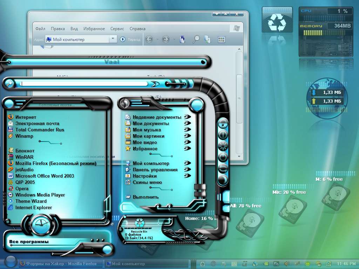Expand Избранное submenu arrow
The width and height of the screenshot is (359, 269).
(x=187, y=149)
